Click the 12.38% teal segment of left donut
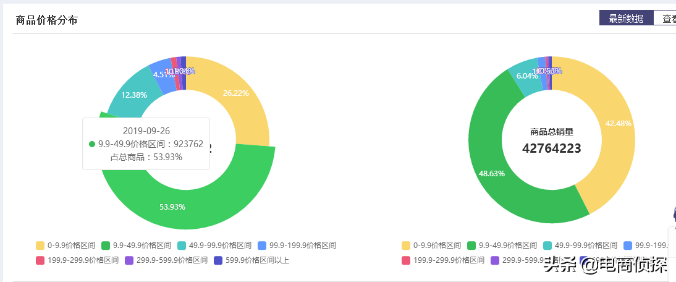Image resolution: width=676 pixels, height=282 pixels. (133, 96)
